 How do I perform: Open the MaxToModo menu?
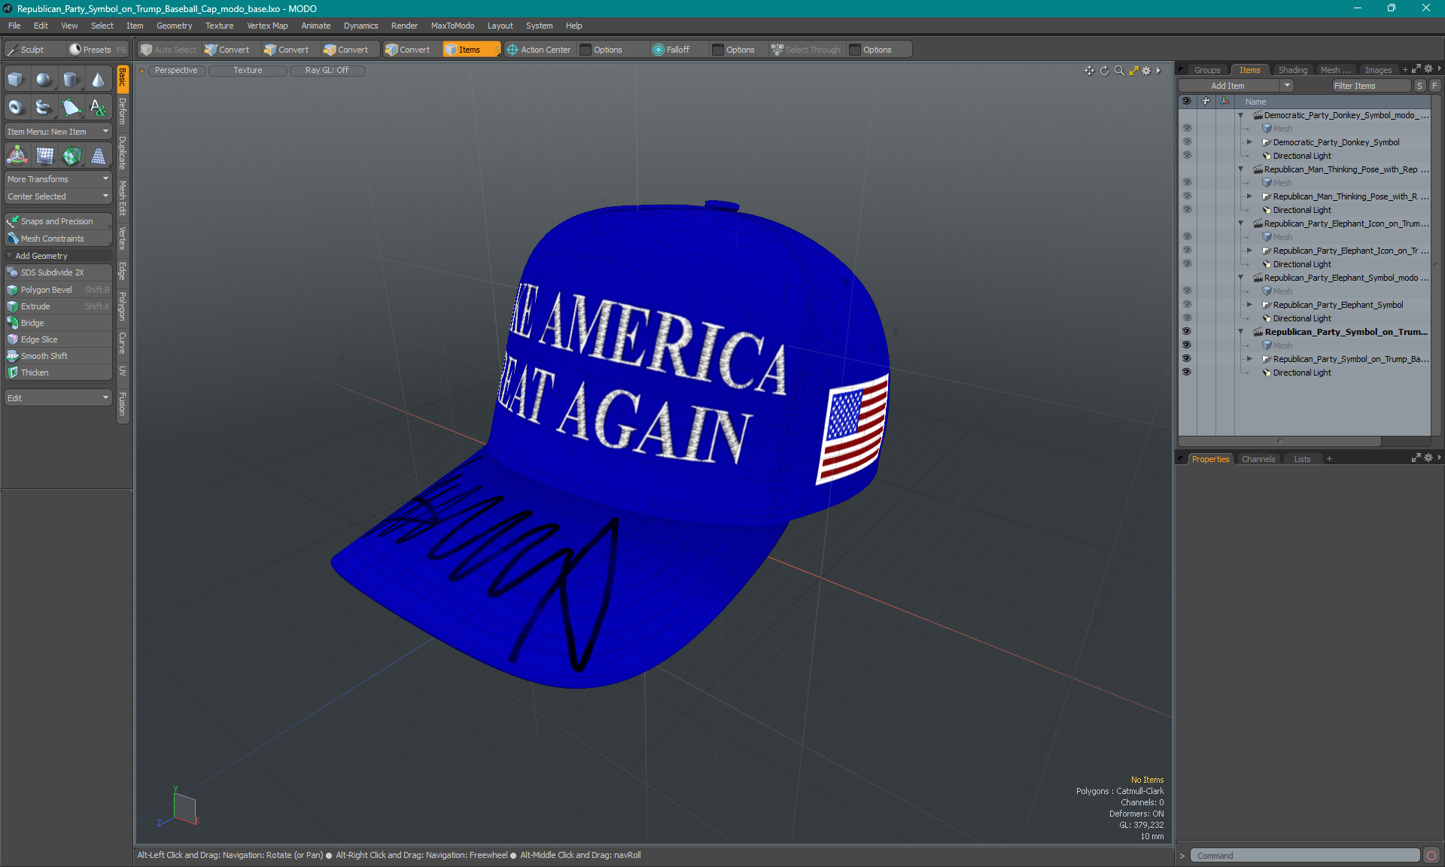452,26
